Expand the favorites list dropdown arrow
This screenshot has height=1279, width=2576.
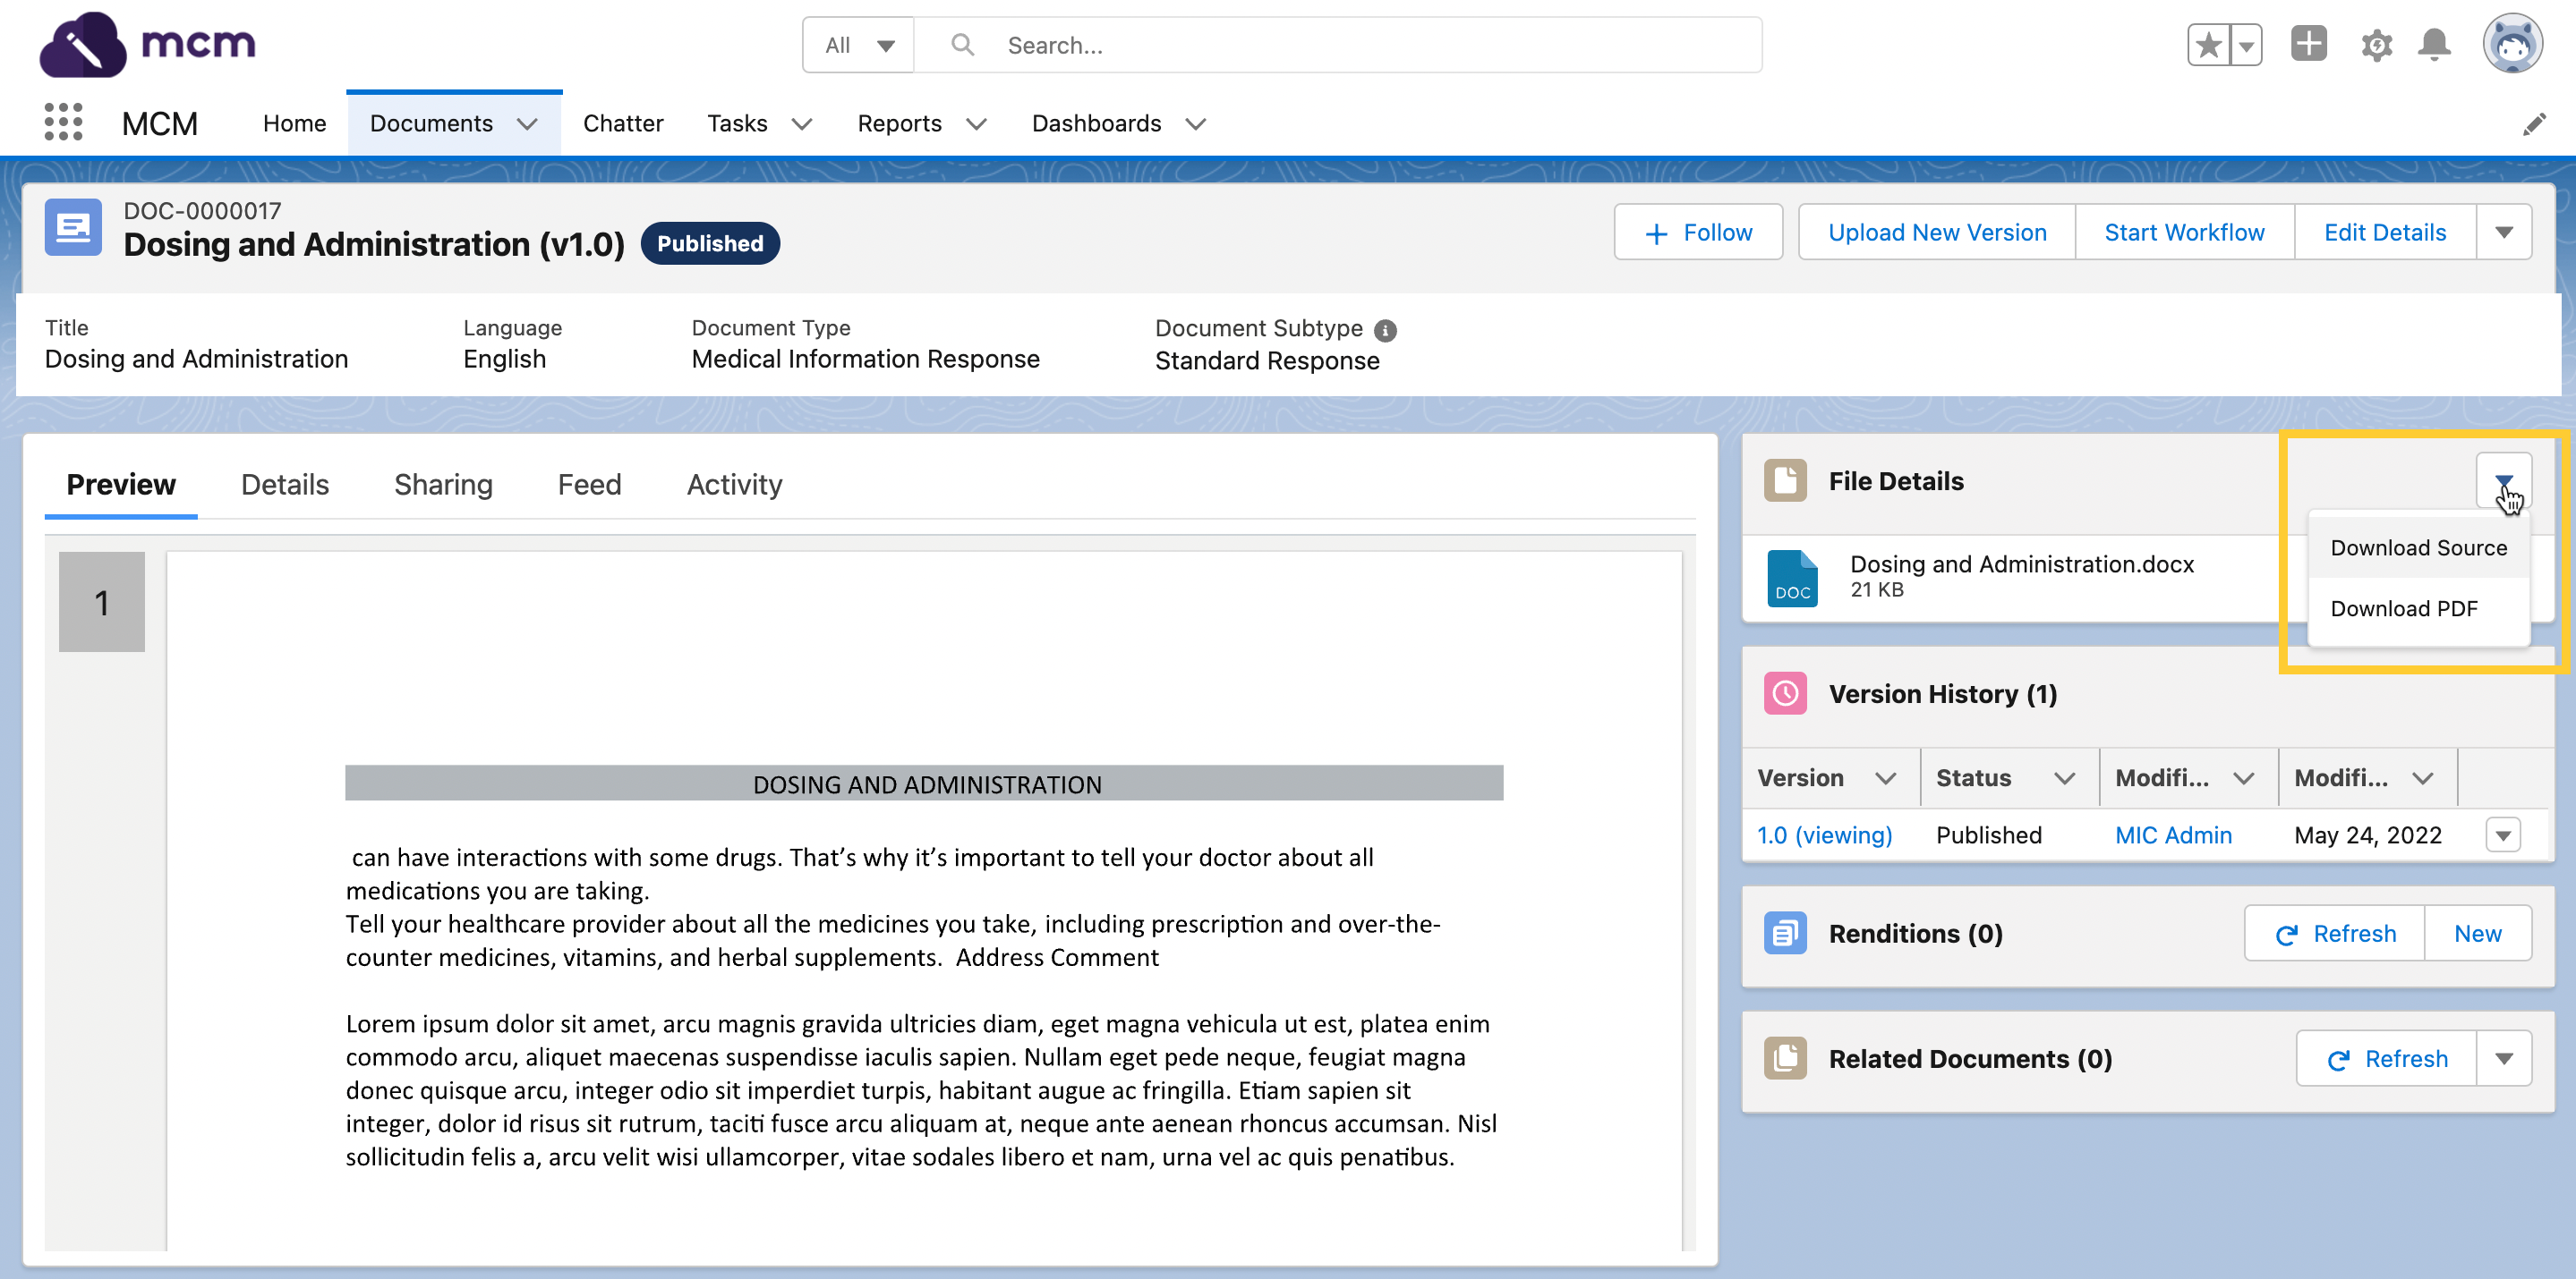[x=2246, y=45]
